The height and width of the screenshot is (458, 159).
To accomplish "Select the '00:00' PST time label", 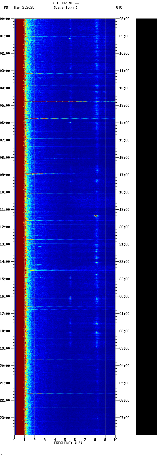I will (5, 19).
